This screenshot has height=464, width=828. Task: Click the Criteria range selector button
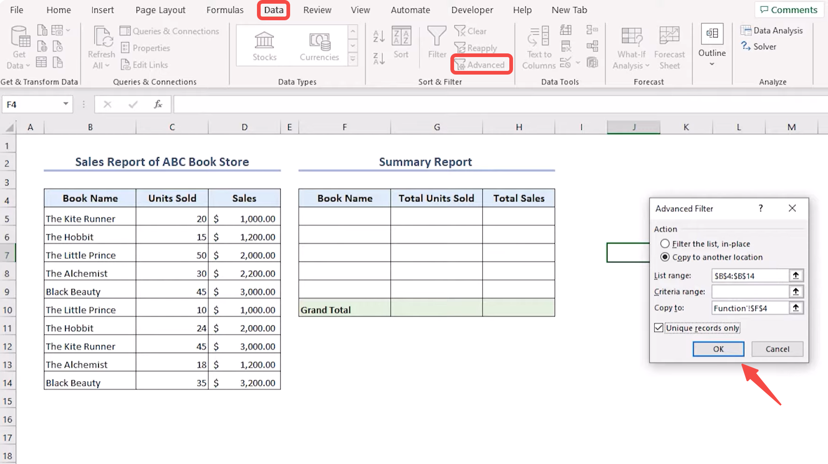coord(795,291)
